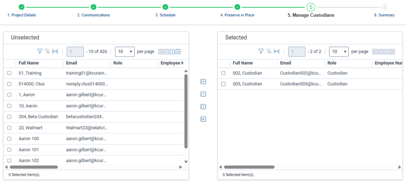Sort Unselected list by Full Name column
The width and height of the screenshot is (406, 184).
[x=29, y=63]
